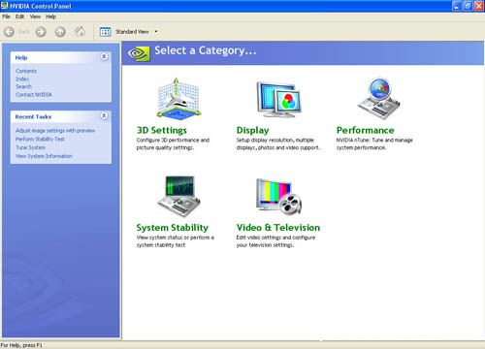Image resolution: width=485 pixels, height=349 pixels.
Task: Open the View menu
Action: [35, 16]
